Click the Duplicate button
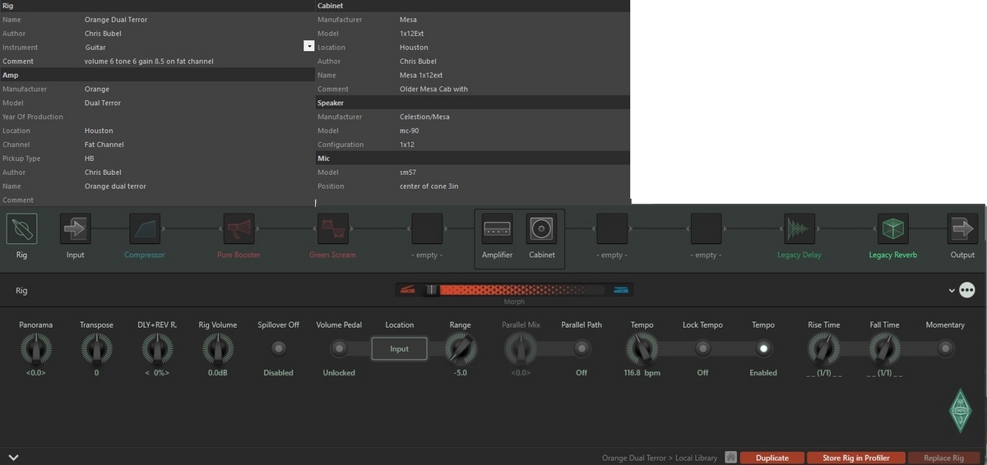This screenshot has width=987, height=465. pyautogui.click(x=772, y=458)
